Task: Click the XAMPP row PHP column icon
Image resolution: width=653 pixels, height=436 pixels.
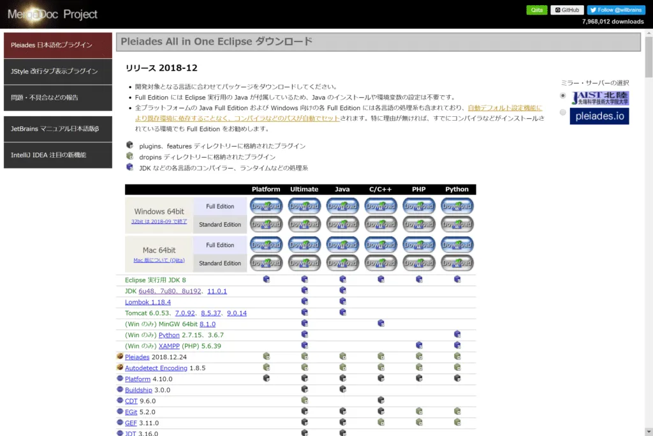Action: click(x=419, y=345)
